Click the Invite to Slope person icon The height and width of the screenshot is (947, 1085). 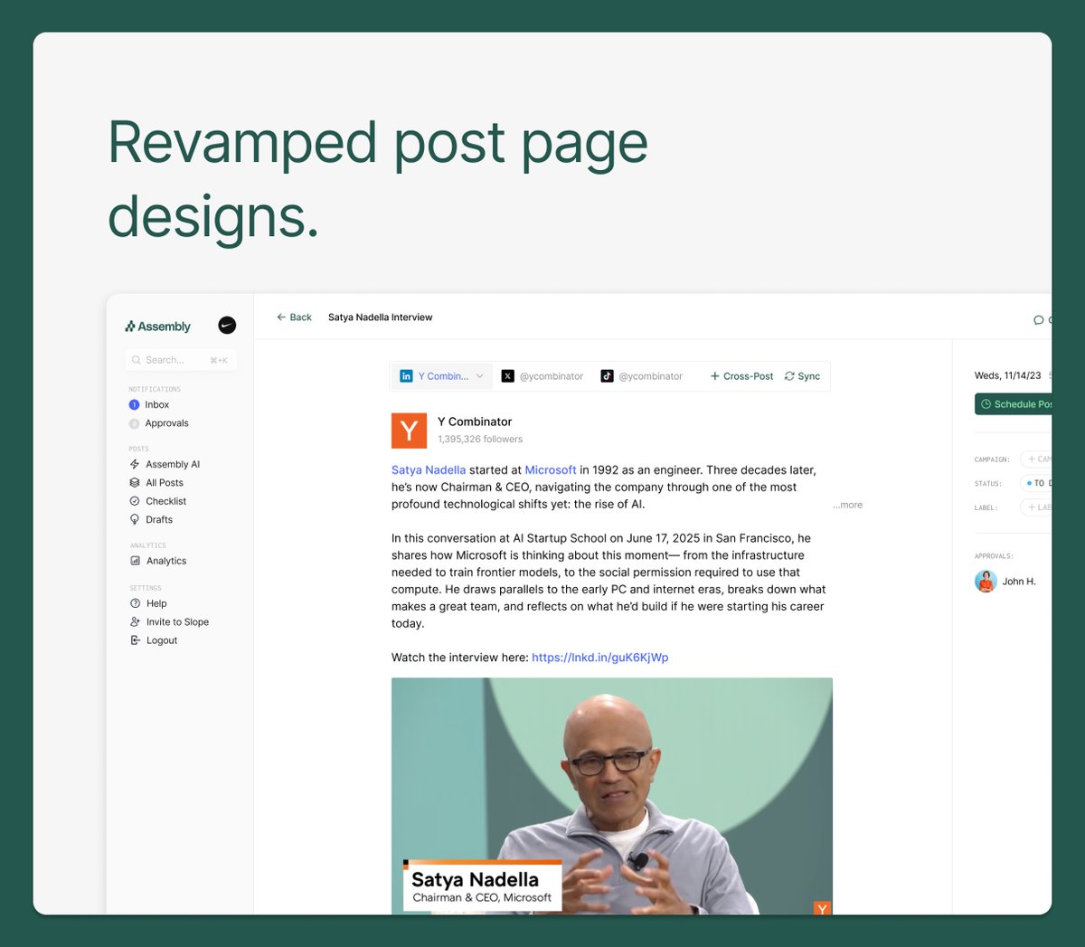click(x=136, y=621)
